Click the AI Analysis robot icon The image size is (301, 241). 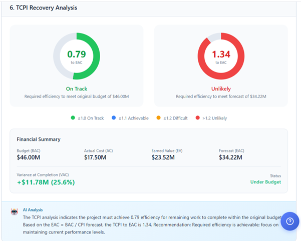point(14,211)
